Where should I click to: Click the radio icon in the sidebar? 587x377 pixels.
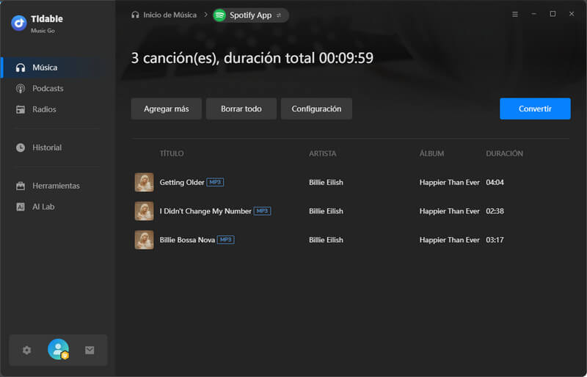21,109
